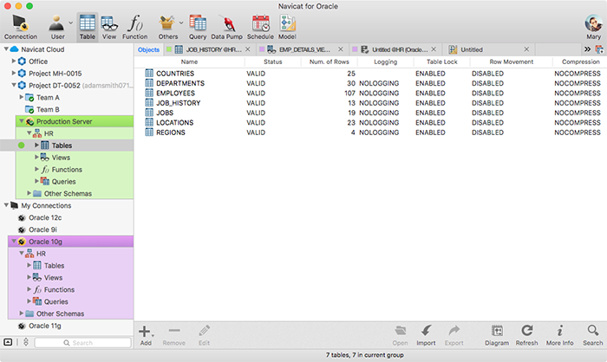Expand the Project MH-0015 node
This screenshot has width=607, height=362.
pyautogui.click(x=14, y=73)
